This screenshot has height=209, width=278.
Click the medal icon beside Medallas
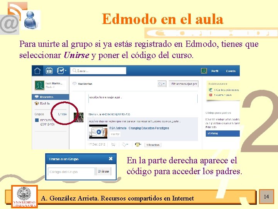point(37,103)
